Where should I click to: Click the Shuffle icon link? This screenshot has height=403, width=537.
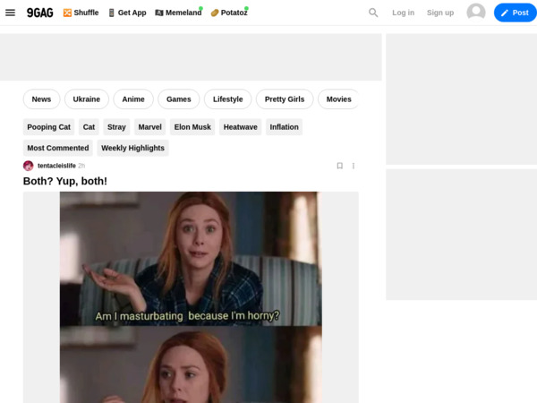pyautogui.click(x=81, y=13)
